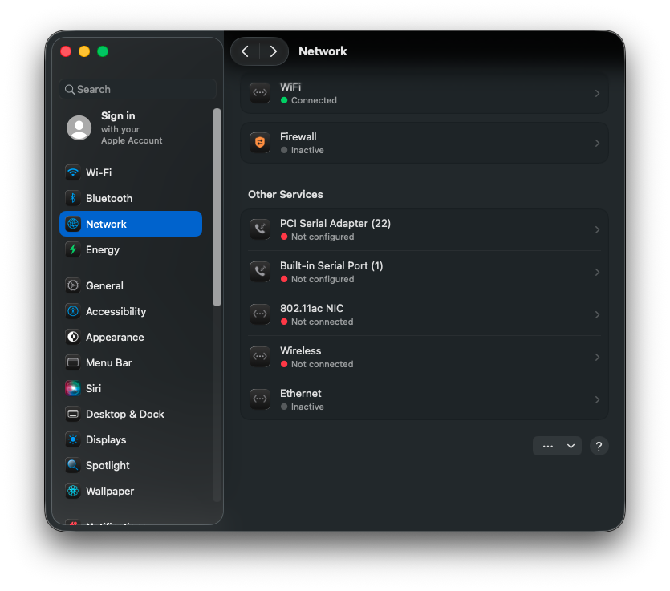The height and width of the screenshot is (591, 670).
Task: Click the search magnifying glass icon
Action: pos(70,89)
